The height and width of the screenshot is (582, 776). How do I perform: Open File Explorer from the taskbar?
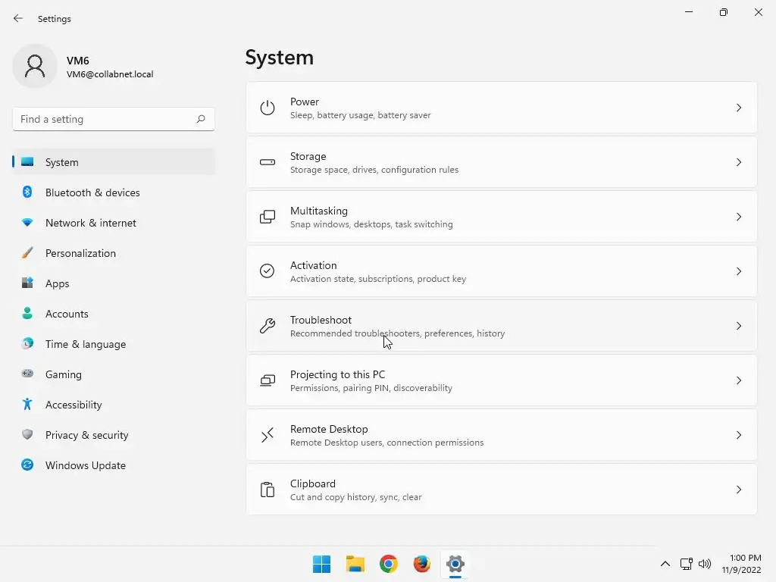coord(355,564)
